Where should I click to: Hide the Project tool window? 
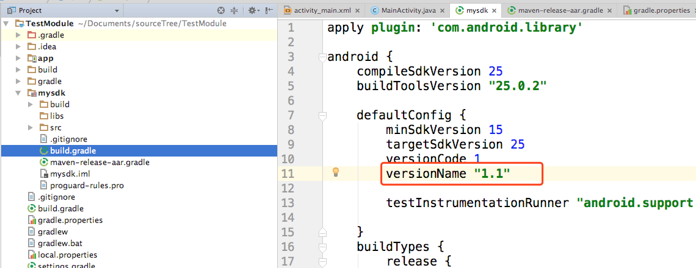(269, 10)
